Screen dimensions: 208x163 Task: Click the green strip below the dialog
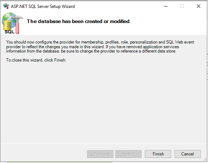[60, 162]
